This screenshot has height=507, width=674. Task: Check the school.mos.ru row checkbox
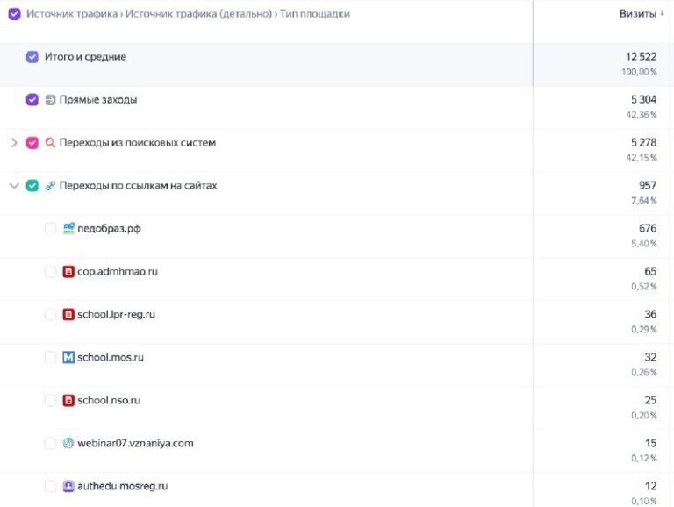(x=50, y=358)
